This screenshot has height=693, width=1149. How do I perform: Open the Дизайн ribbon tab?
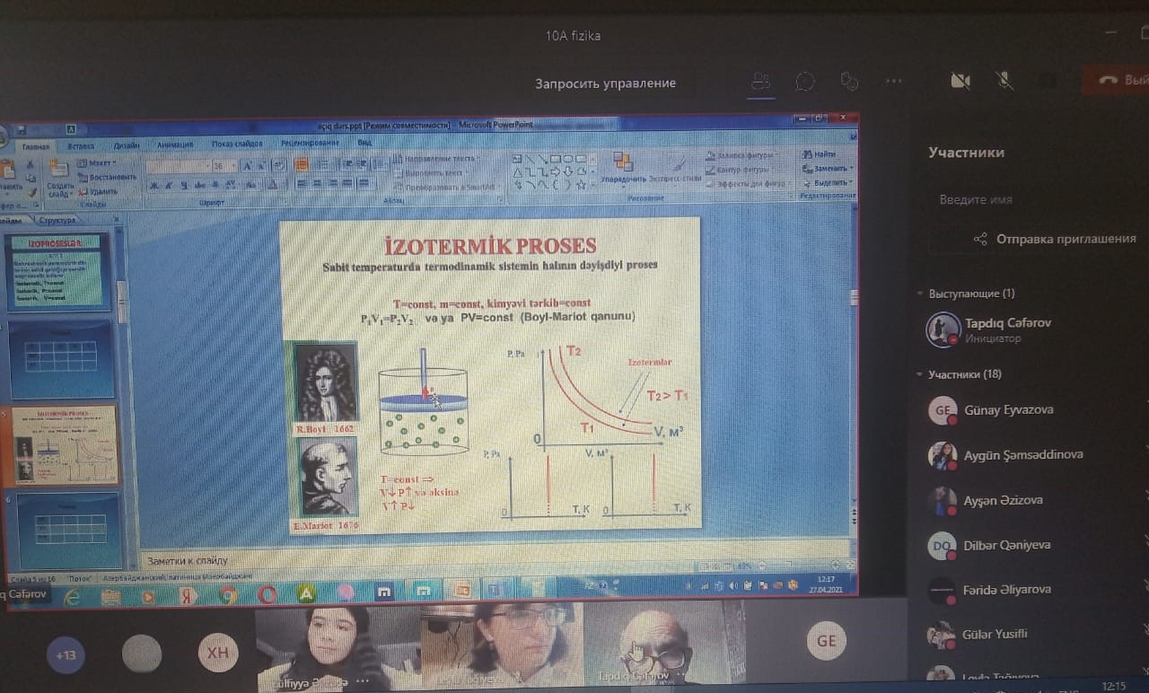coord(127,145)
